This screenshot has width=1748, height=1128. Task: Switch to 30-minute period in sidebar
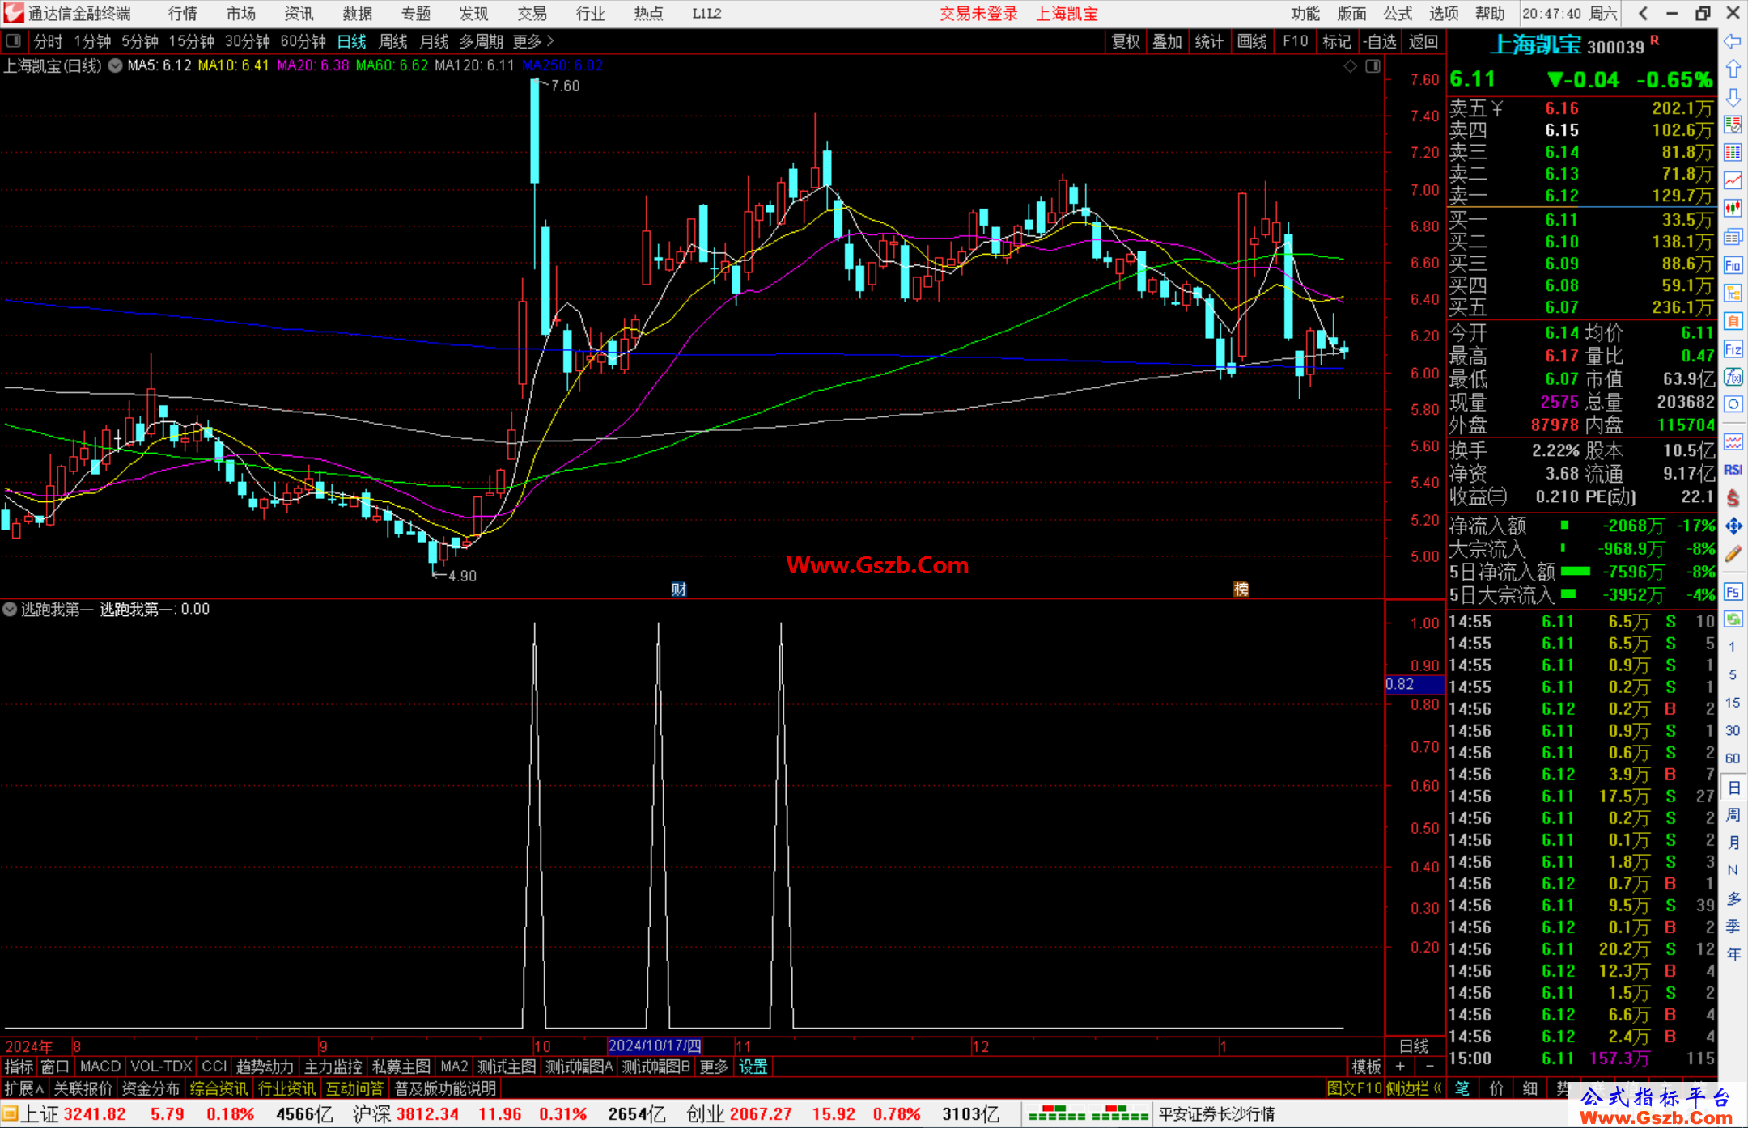coord(1732,730)
